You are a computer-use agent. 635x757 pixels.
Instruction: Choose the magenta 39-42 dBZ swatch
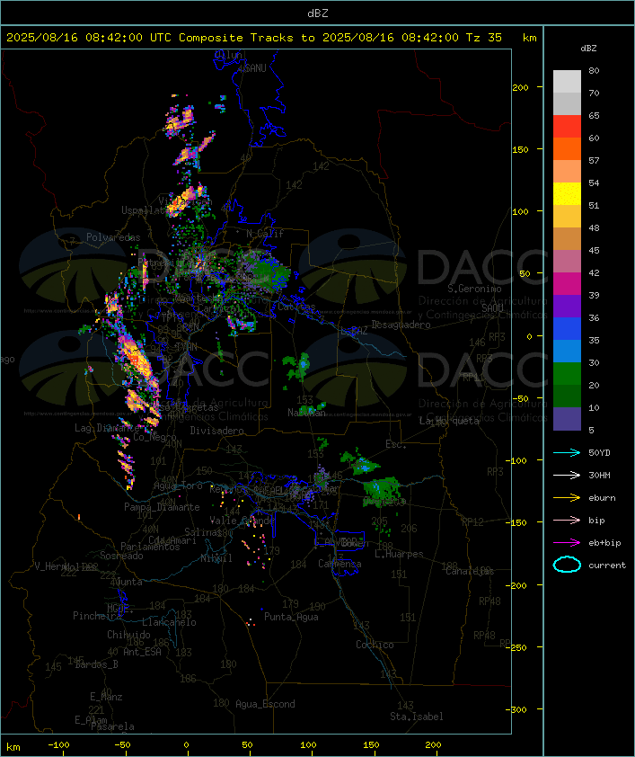(567, 283)
